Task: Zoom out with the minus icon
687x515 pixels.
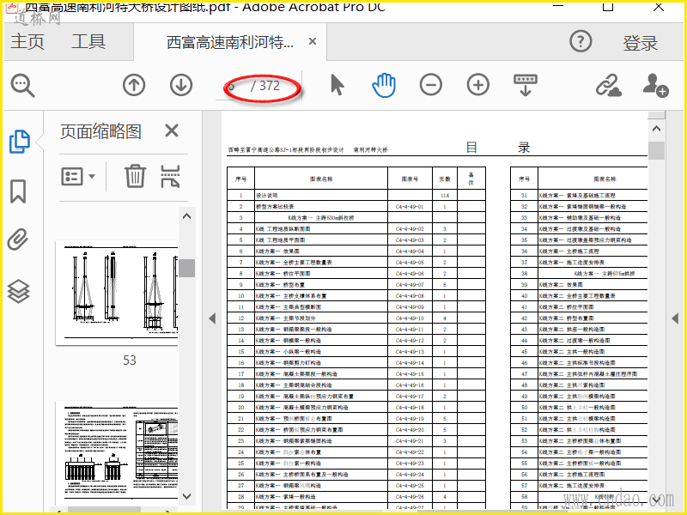Action: [x=431, y=85]
